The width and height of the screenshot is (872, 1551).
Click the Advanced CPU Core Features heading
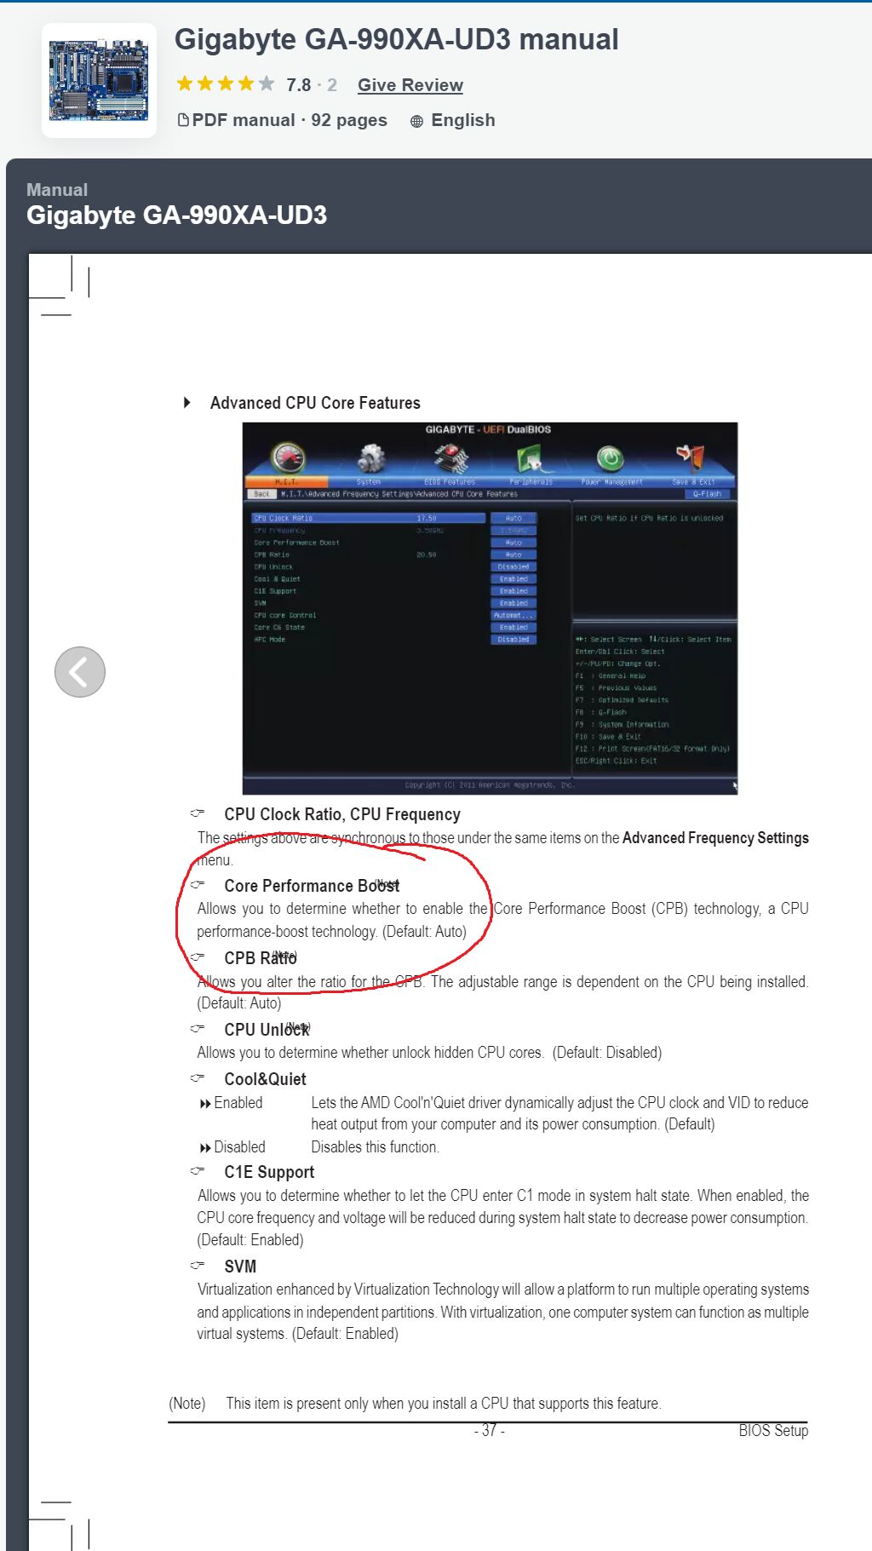point(315,403)
